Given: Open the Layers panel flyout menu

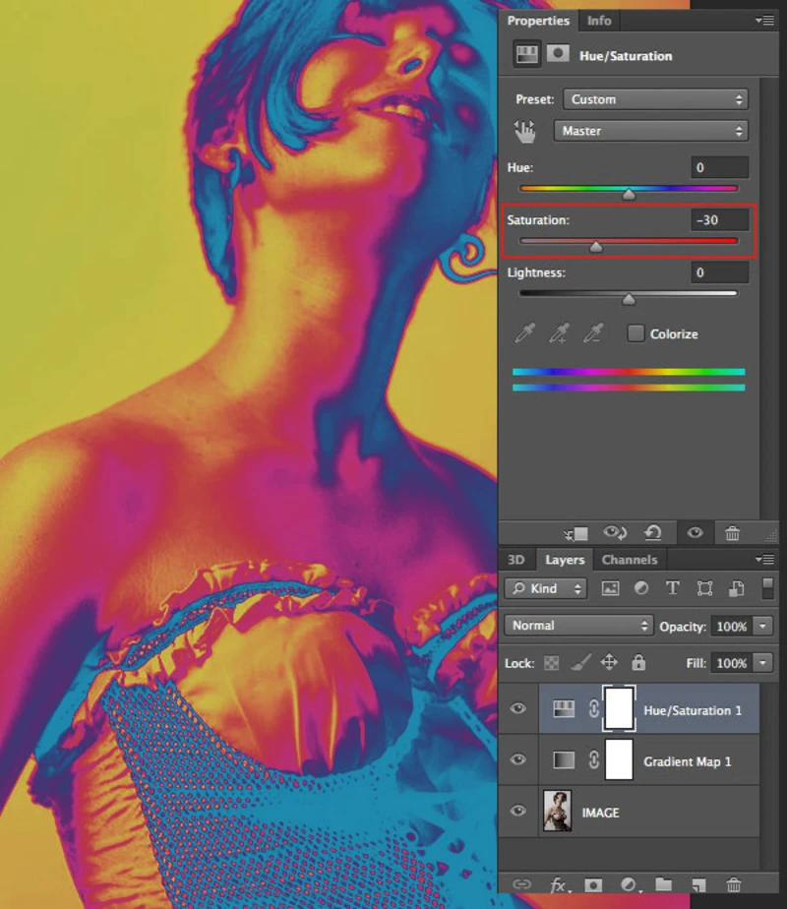Looking at the screenshot, I should pyautogui.click(x=765, y=560).
